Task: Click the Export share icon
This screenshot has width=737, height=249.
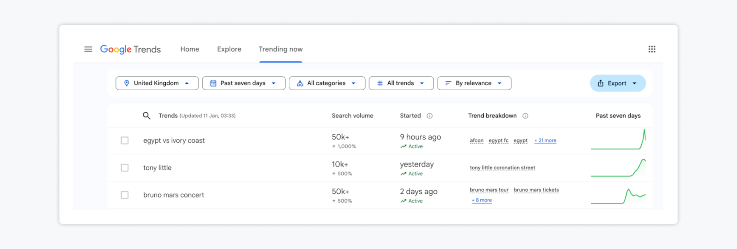Action: (601, 83)
